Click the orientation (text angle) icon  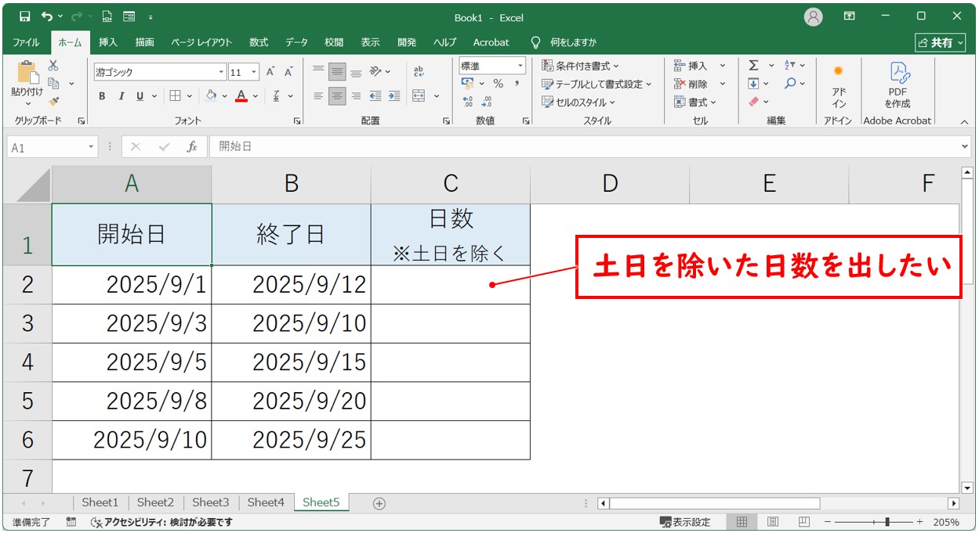376,71
